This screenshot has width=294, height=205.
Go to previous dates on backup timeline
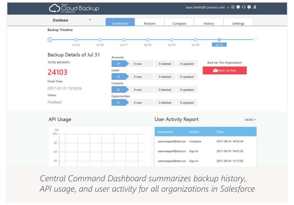50,39
